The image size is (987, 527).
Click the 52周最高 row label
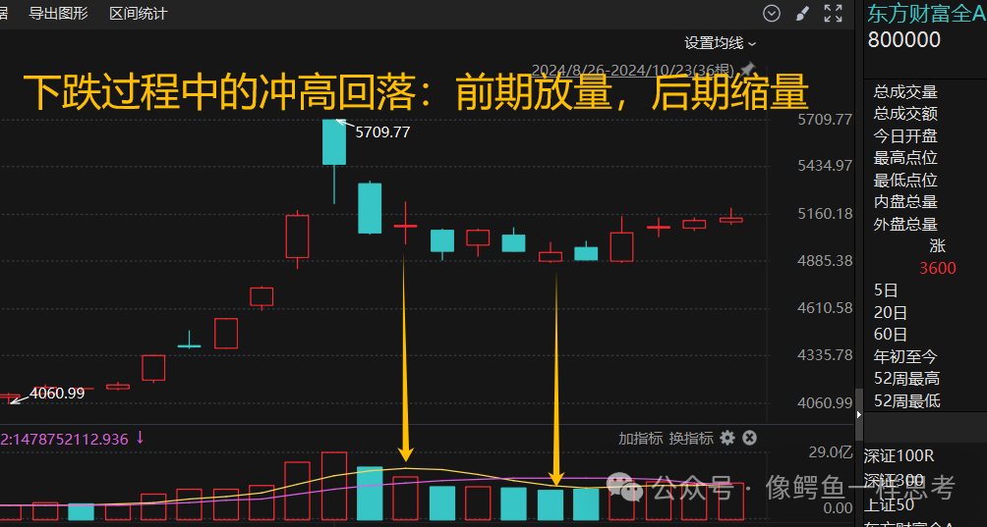click(906, 378)
